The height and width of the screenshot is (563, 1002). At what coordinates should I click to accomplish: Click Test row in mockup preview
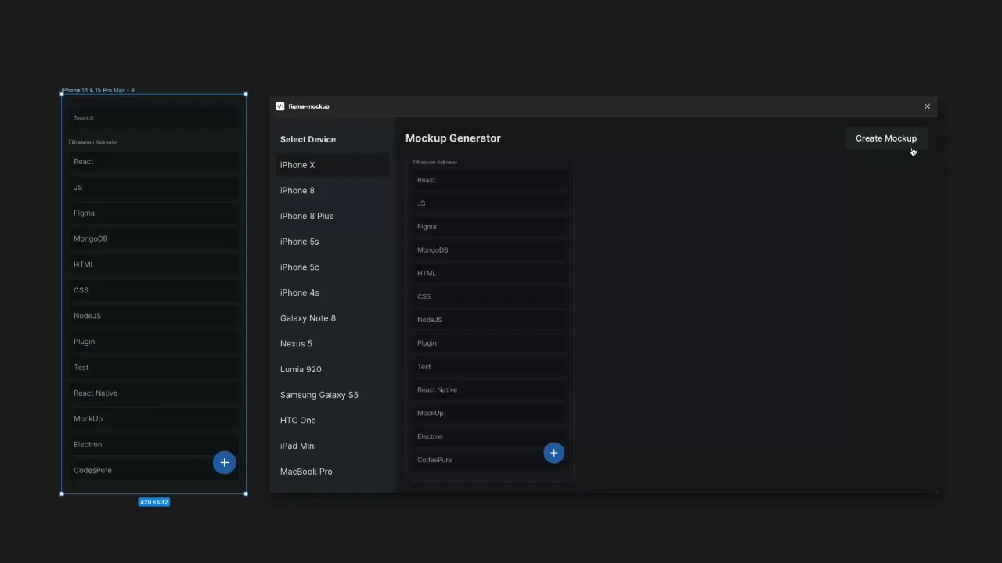(x=490, y=367)
